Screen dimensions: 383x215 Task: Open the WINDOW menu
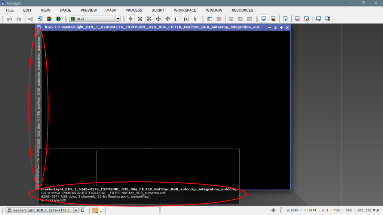coord(214,10)
